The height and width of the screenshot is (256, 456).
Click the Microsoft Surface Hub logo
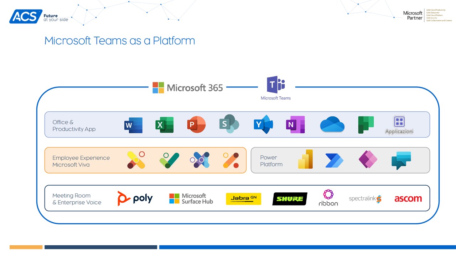coord(191,198)
